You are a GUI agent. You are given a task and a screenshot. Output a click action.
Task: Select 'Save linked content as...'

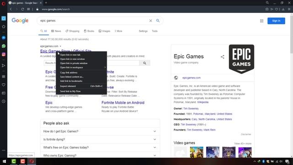coord(81,77)
